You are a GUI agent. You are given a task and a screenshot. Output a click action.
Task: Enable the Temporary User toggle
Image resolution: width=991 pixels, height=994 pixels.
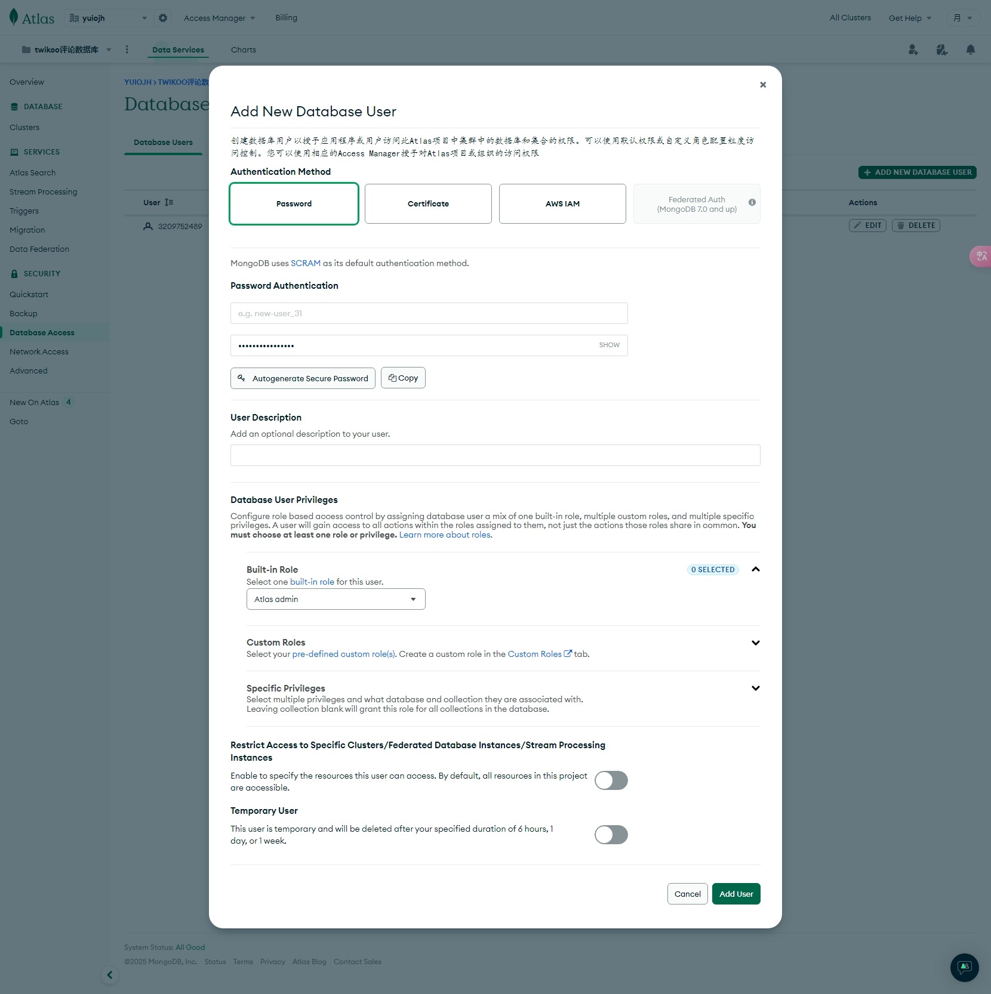click(x=611, y=834)
